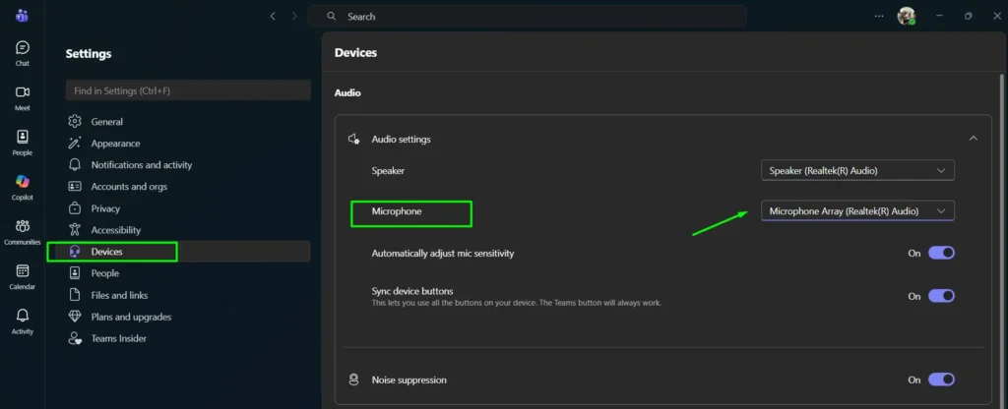Minimize the Teams window
This screenshot has height=409, width=1008.
coord(939,16)
